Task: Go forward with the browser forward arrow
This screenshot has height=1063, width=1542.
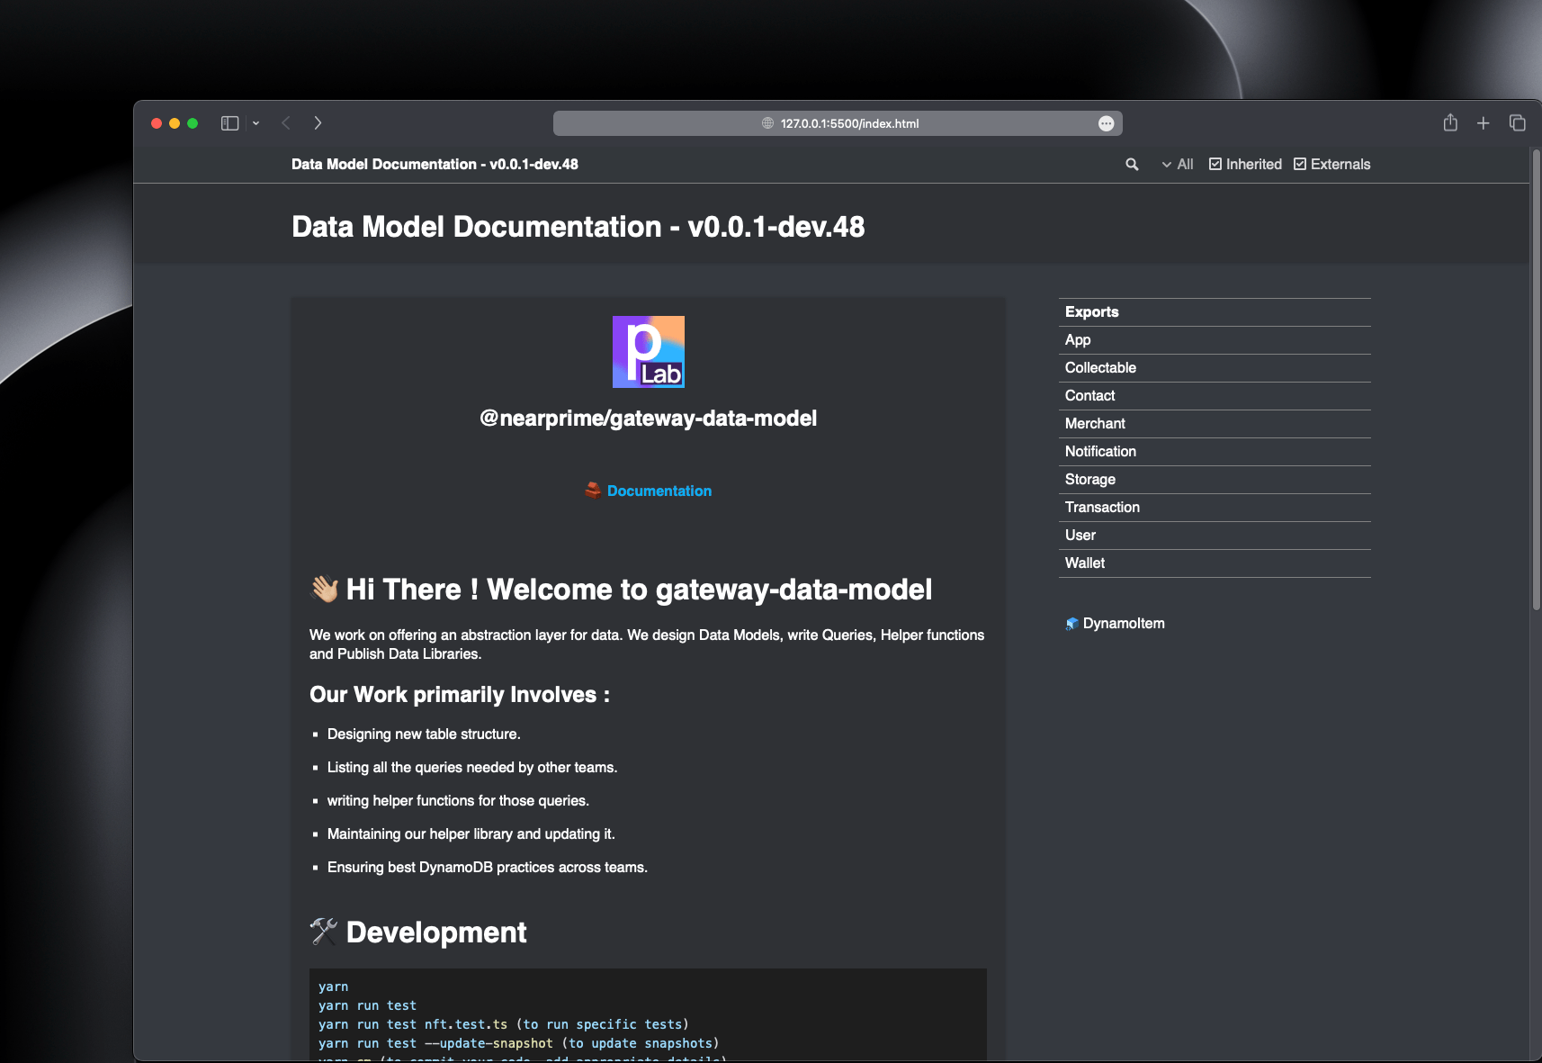Action: 318,123
